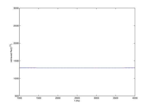The image size is (149, 108).
Task: Click the y-axis tick label 3000
Action: (16, 8)
